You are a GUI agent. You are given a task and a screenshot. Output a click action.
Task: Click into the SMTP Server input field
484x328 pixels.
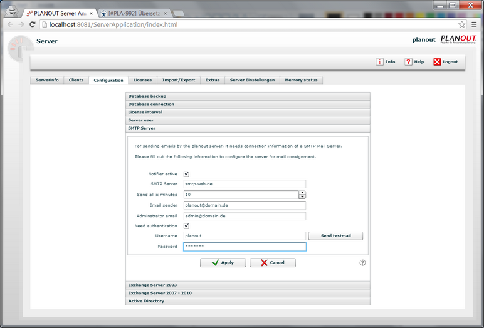point(245,184)
